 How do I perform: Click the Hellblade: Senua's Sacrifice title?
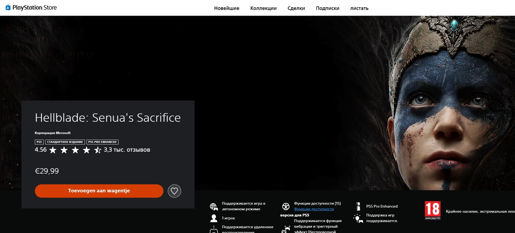108,117
